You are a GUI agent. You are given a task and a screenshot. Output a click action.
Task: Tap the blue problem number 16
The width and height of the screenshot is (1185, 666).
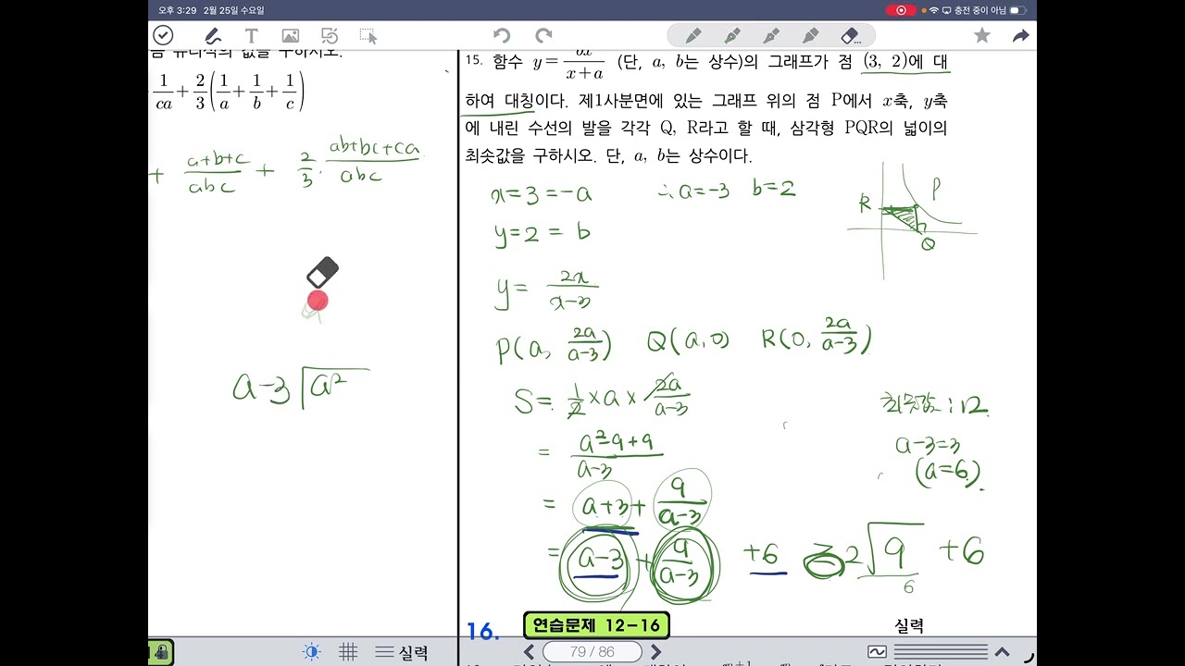click(482, 632)
